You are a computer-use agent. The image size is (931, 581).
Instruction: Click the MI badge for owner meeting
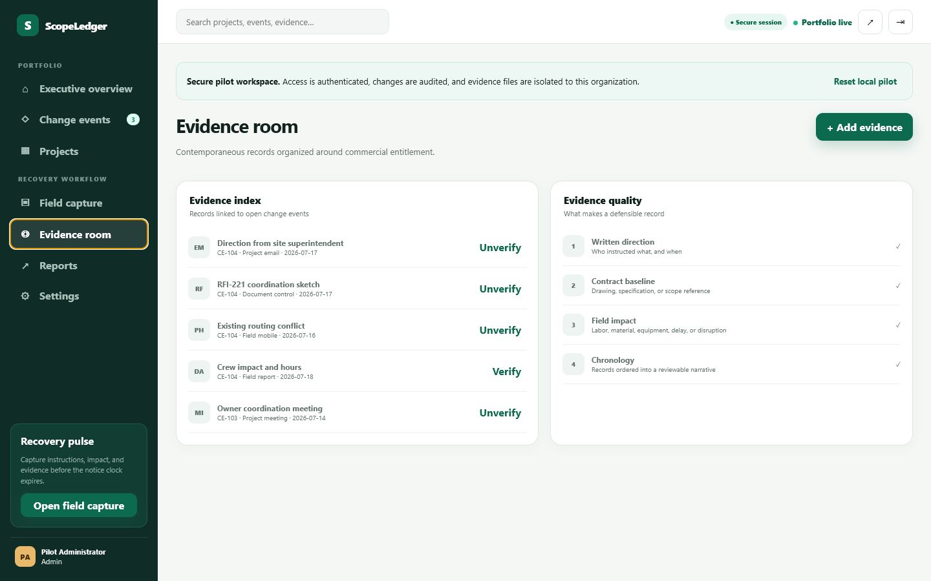199,413
